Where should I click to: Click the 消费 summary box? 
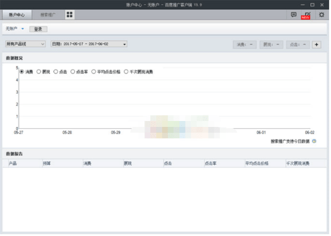pyautogui.click(x=245, y=44)
